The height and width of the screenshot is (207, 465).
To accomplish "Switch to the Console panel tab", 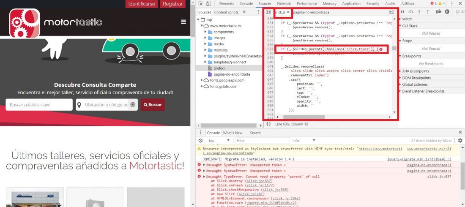I will 246,3.
